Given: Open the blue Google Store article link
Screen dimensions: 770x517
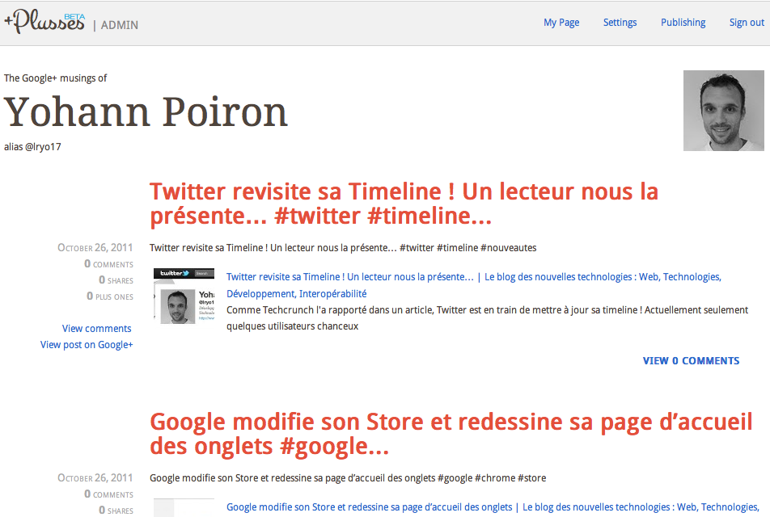Looking at the screenshot, I should (x=369, y=507).
